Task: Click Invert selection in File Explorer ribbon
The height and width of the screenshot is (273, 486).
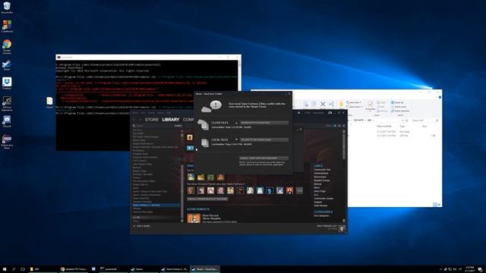Action: (400, 111)
